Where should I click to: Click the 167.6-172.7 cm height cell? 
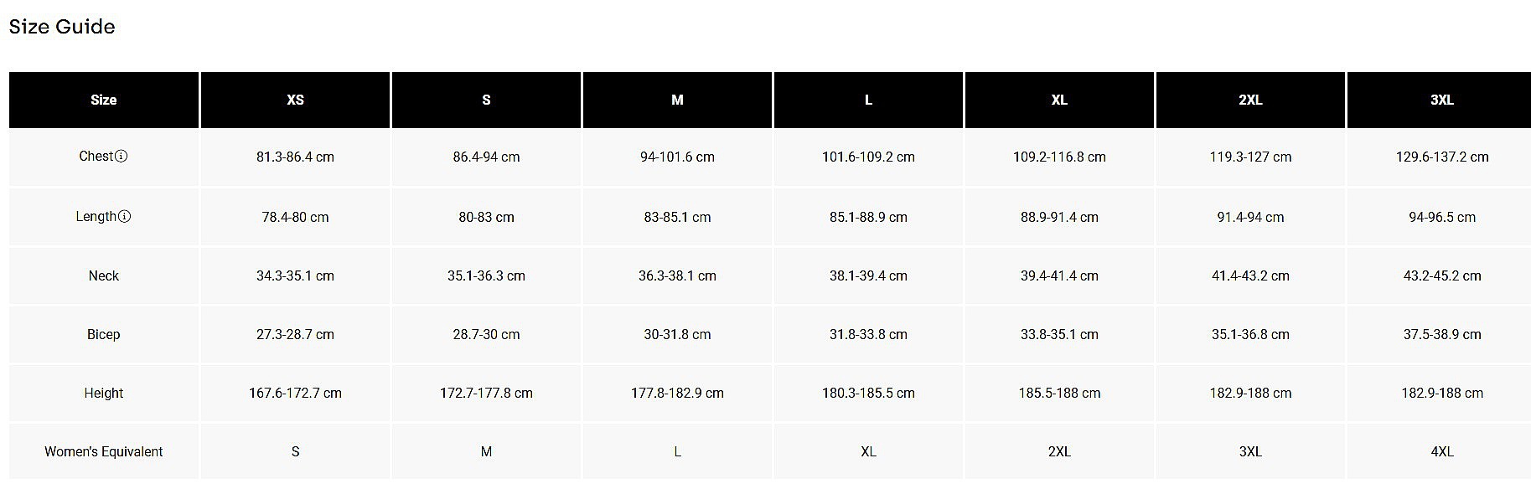(x=295, y=394)
